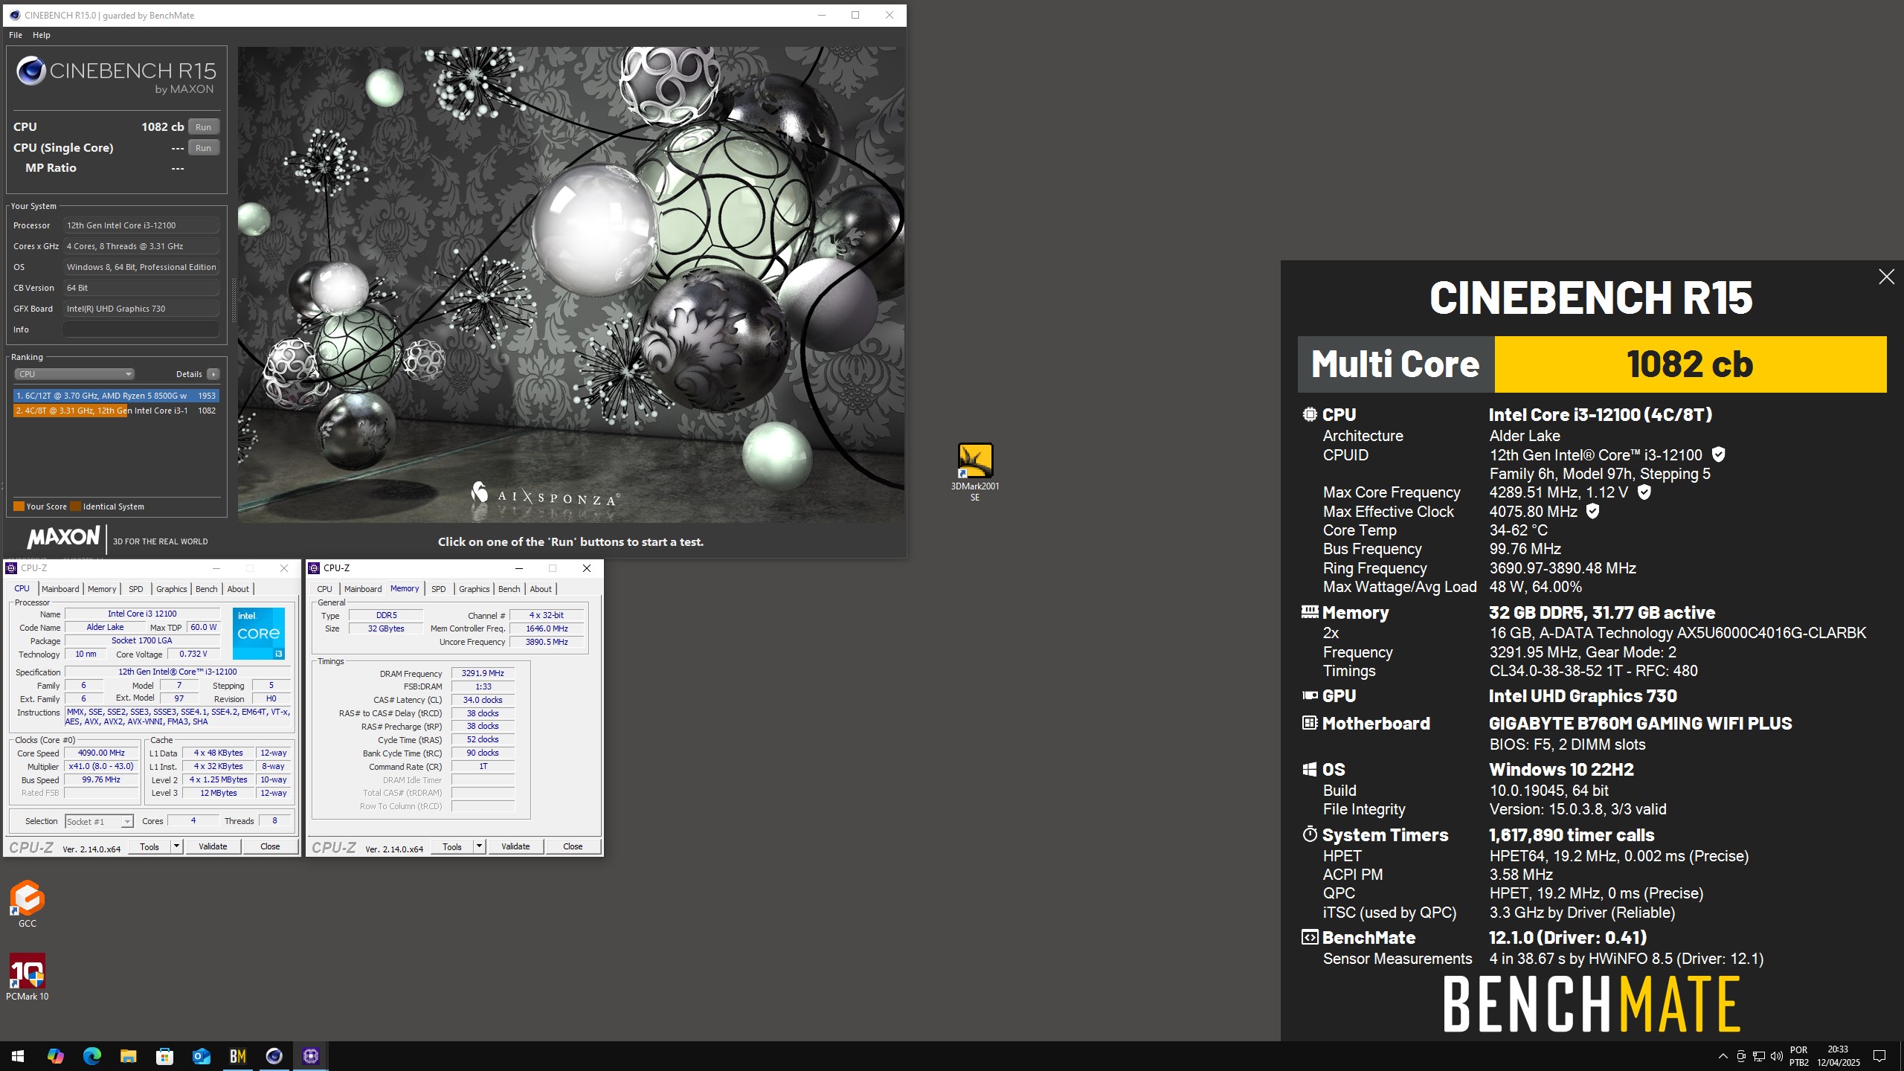Switch to BenchMate in the taskbar

click(237, 1056)
